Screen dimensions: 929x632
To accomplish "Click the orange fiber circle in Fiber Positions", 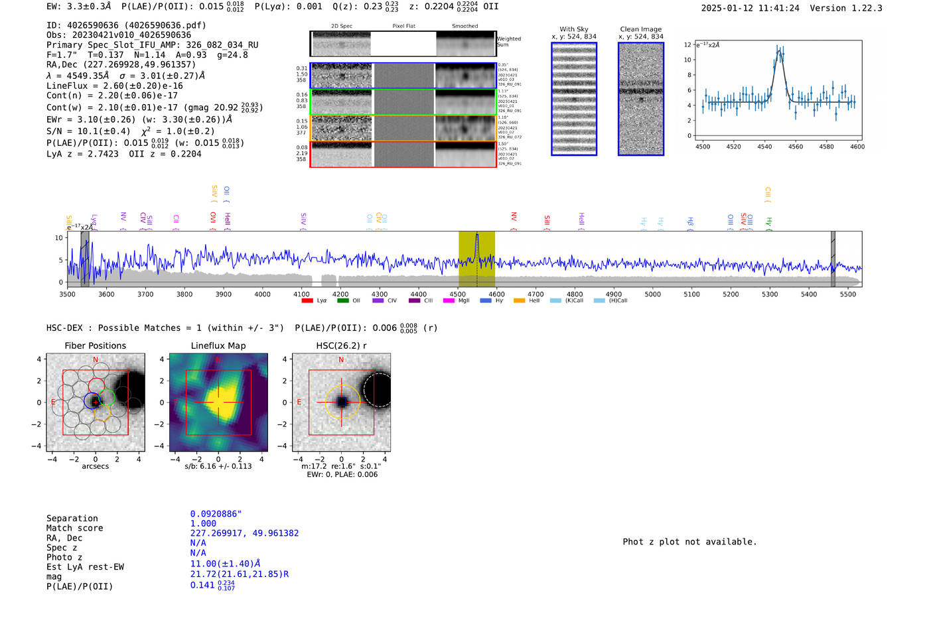I will pyautogui.click(x=102, y=412).
